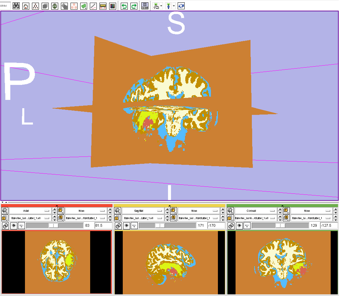Open the Color table grid icon
Image resolution: width=339 pixels, height=296 pixels.
point(112,6)
